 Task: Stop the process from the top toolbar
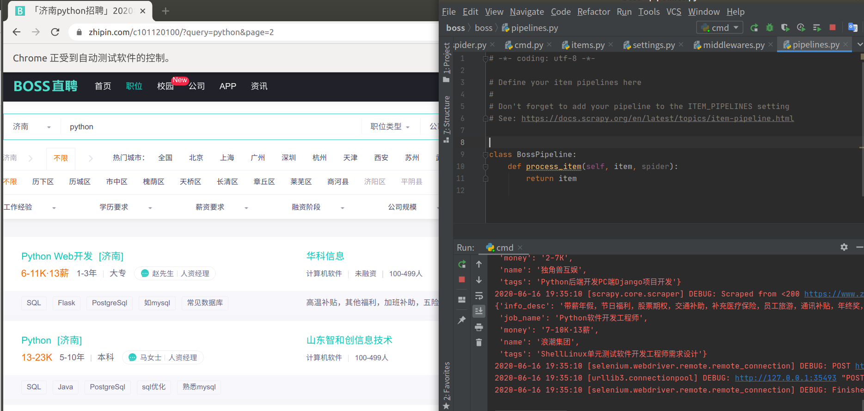click(x=833, y=28)
